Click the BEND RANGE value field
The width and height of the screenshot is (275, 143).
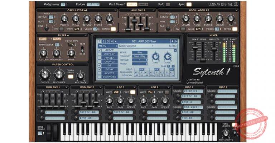tap(40, 133)
